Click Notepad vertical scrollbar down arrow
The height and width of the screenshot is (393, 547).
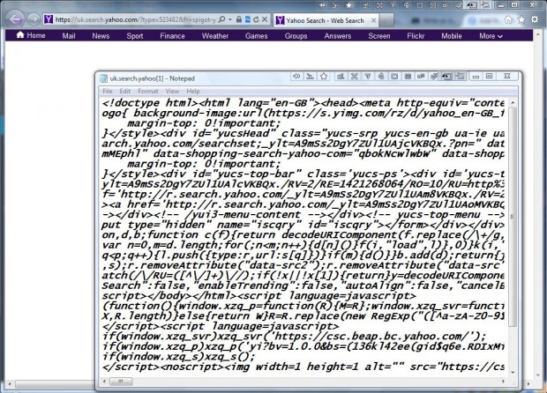pos(513,373)
